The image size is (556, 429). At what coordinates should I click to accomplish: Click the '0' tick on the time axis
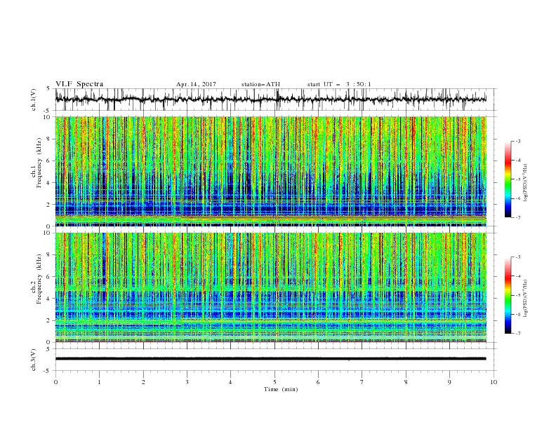[55, 382]
